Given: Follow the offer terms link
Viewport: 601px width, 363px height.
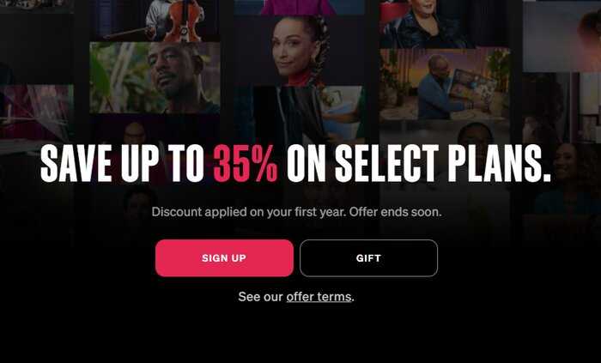Looking at the screenshot, I should pyautogui.click(x=319, y=297).
